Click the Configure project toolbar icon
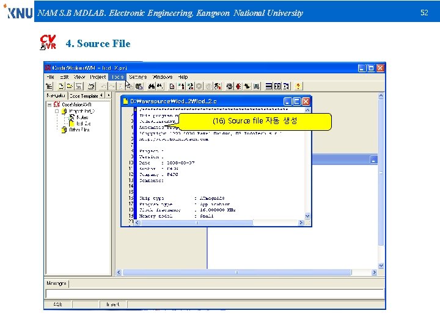The width and height of the screenshot is (440, 330). click(218, 86)
